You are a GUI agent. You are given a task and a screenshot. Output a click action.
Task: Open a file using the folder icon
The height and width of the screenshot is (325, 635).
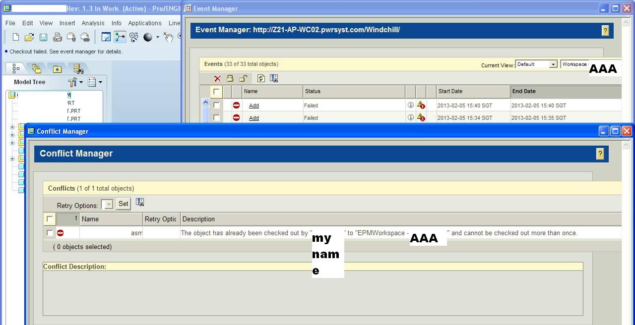(29, 37)
